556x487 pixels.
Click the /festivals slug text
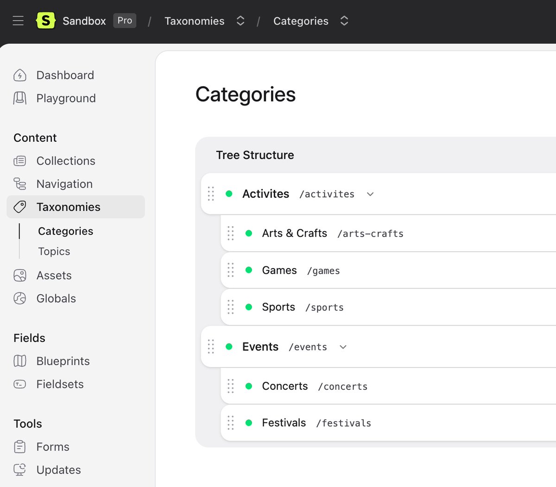tap(344, 423)
